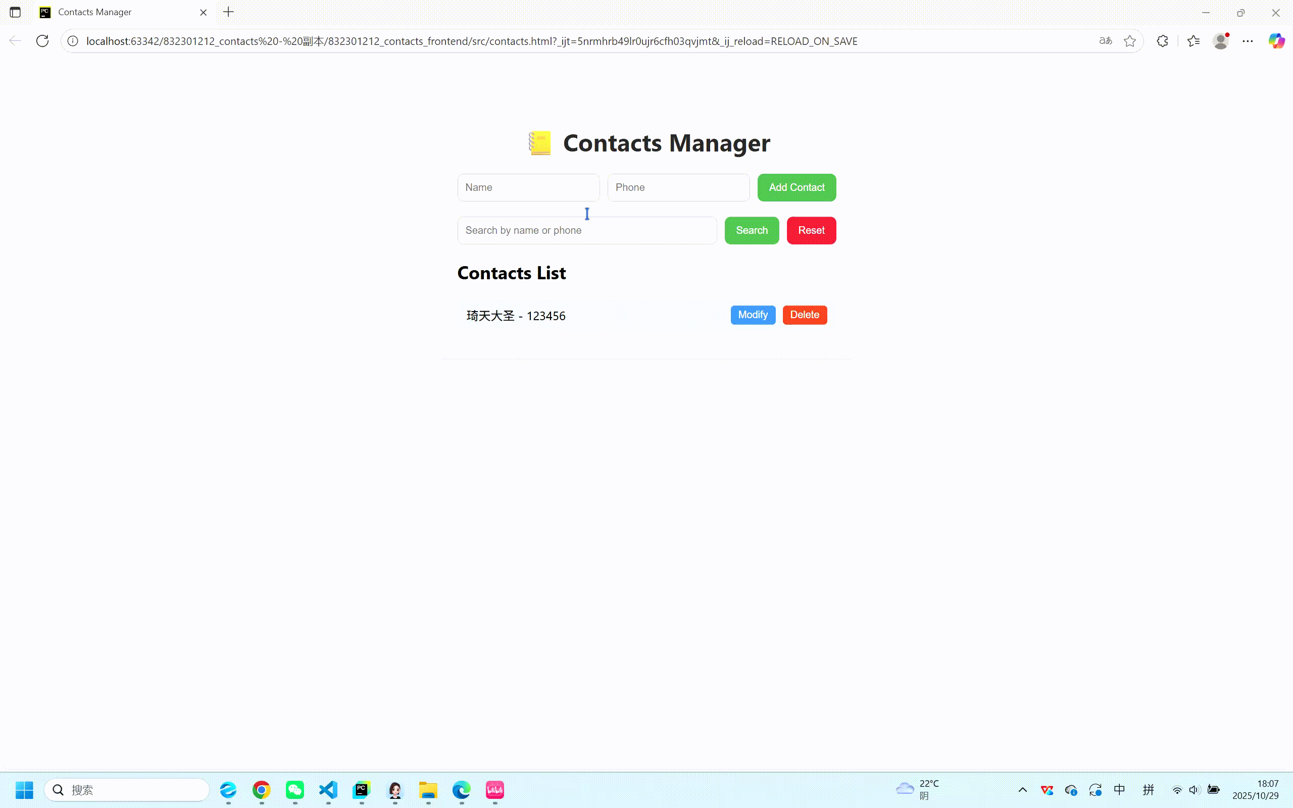
Task: Click the browser refresh icon
Action: coord(42,41)
